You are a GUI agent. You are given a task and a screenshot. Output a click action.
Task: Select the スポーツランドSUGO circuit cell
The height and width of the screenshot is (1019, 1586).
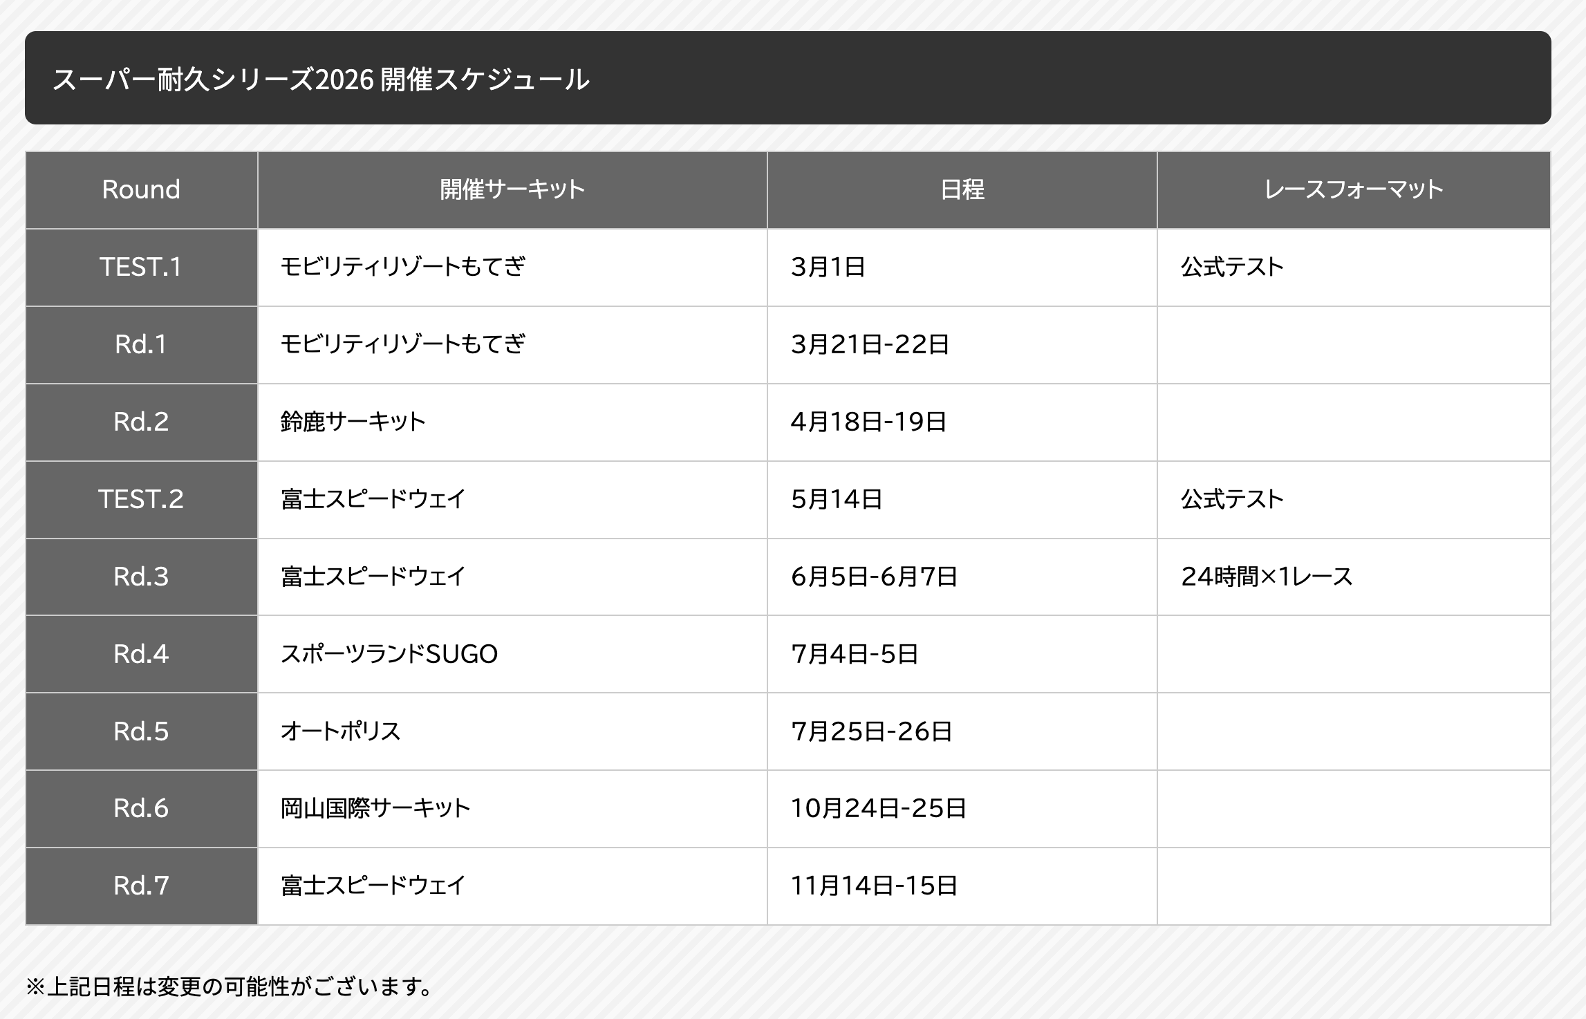pyautogui.click(x=389, y=654)
